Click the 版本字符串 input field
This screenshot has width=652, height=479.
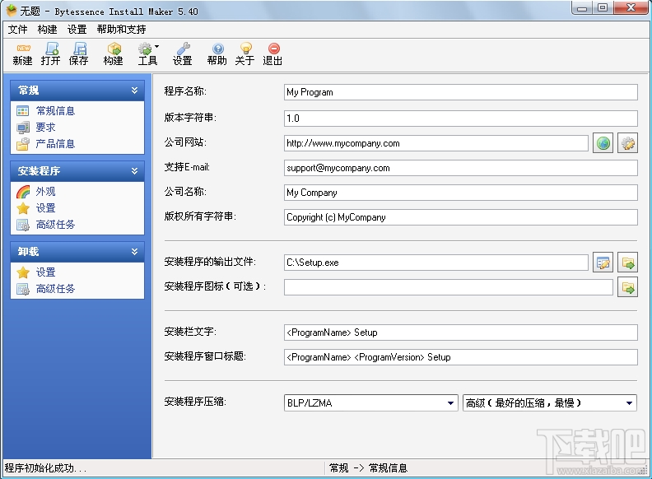point(461,119)
